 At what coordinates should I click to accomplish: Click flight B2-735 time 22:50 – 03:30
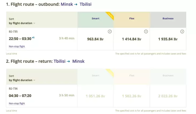point(20,39)
